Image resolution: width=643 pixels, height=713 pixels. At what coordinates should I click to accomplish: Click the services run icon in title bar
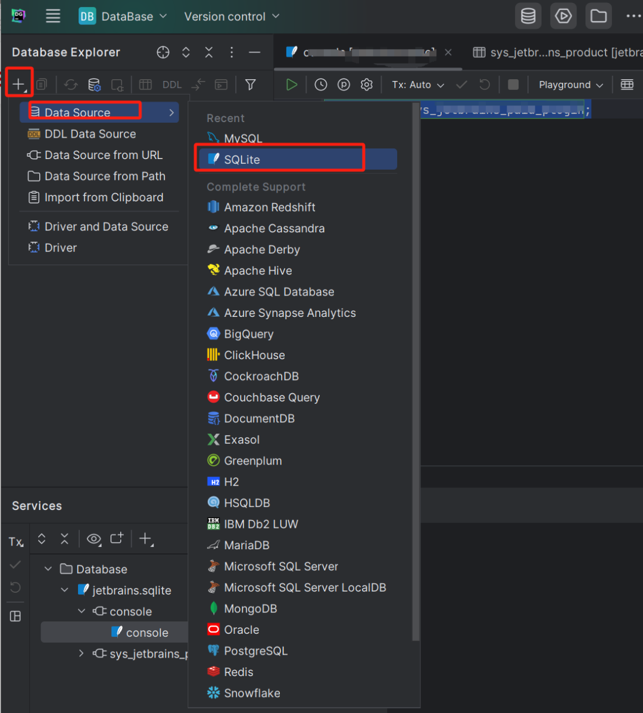(x=563, y=16)
